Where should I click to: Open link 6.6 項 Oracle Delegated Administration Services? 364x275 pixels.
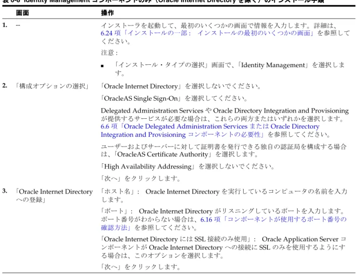[210, 131]
